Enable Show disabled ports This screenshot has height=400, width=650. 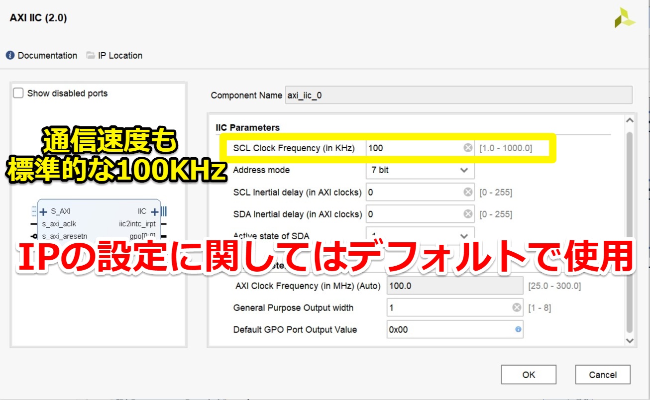click(18, 93)
